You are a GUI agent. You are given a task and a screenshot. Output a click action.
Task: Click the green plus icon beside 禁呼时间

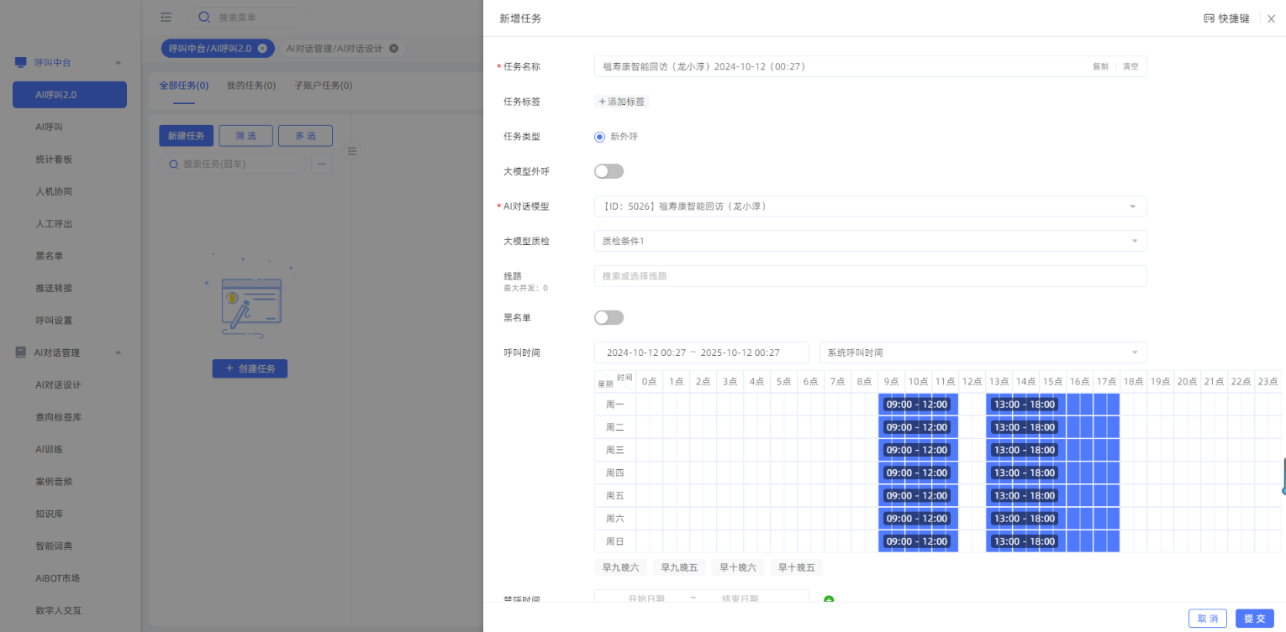click(x=829, y=600)
